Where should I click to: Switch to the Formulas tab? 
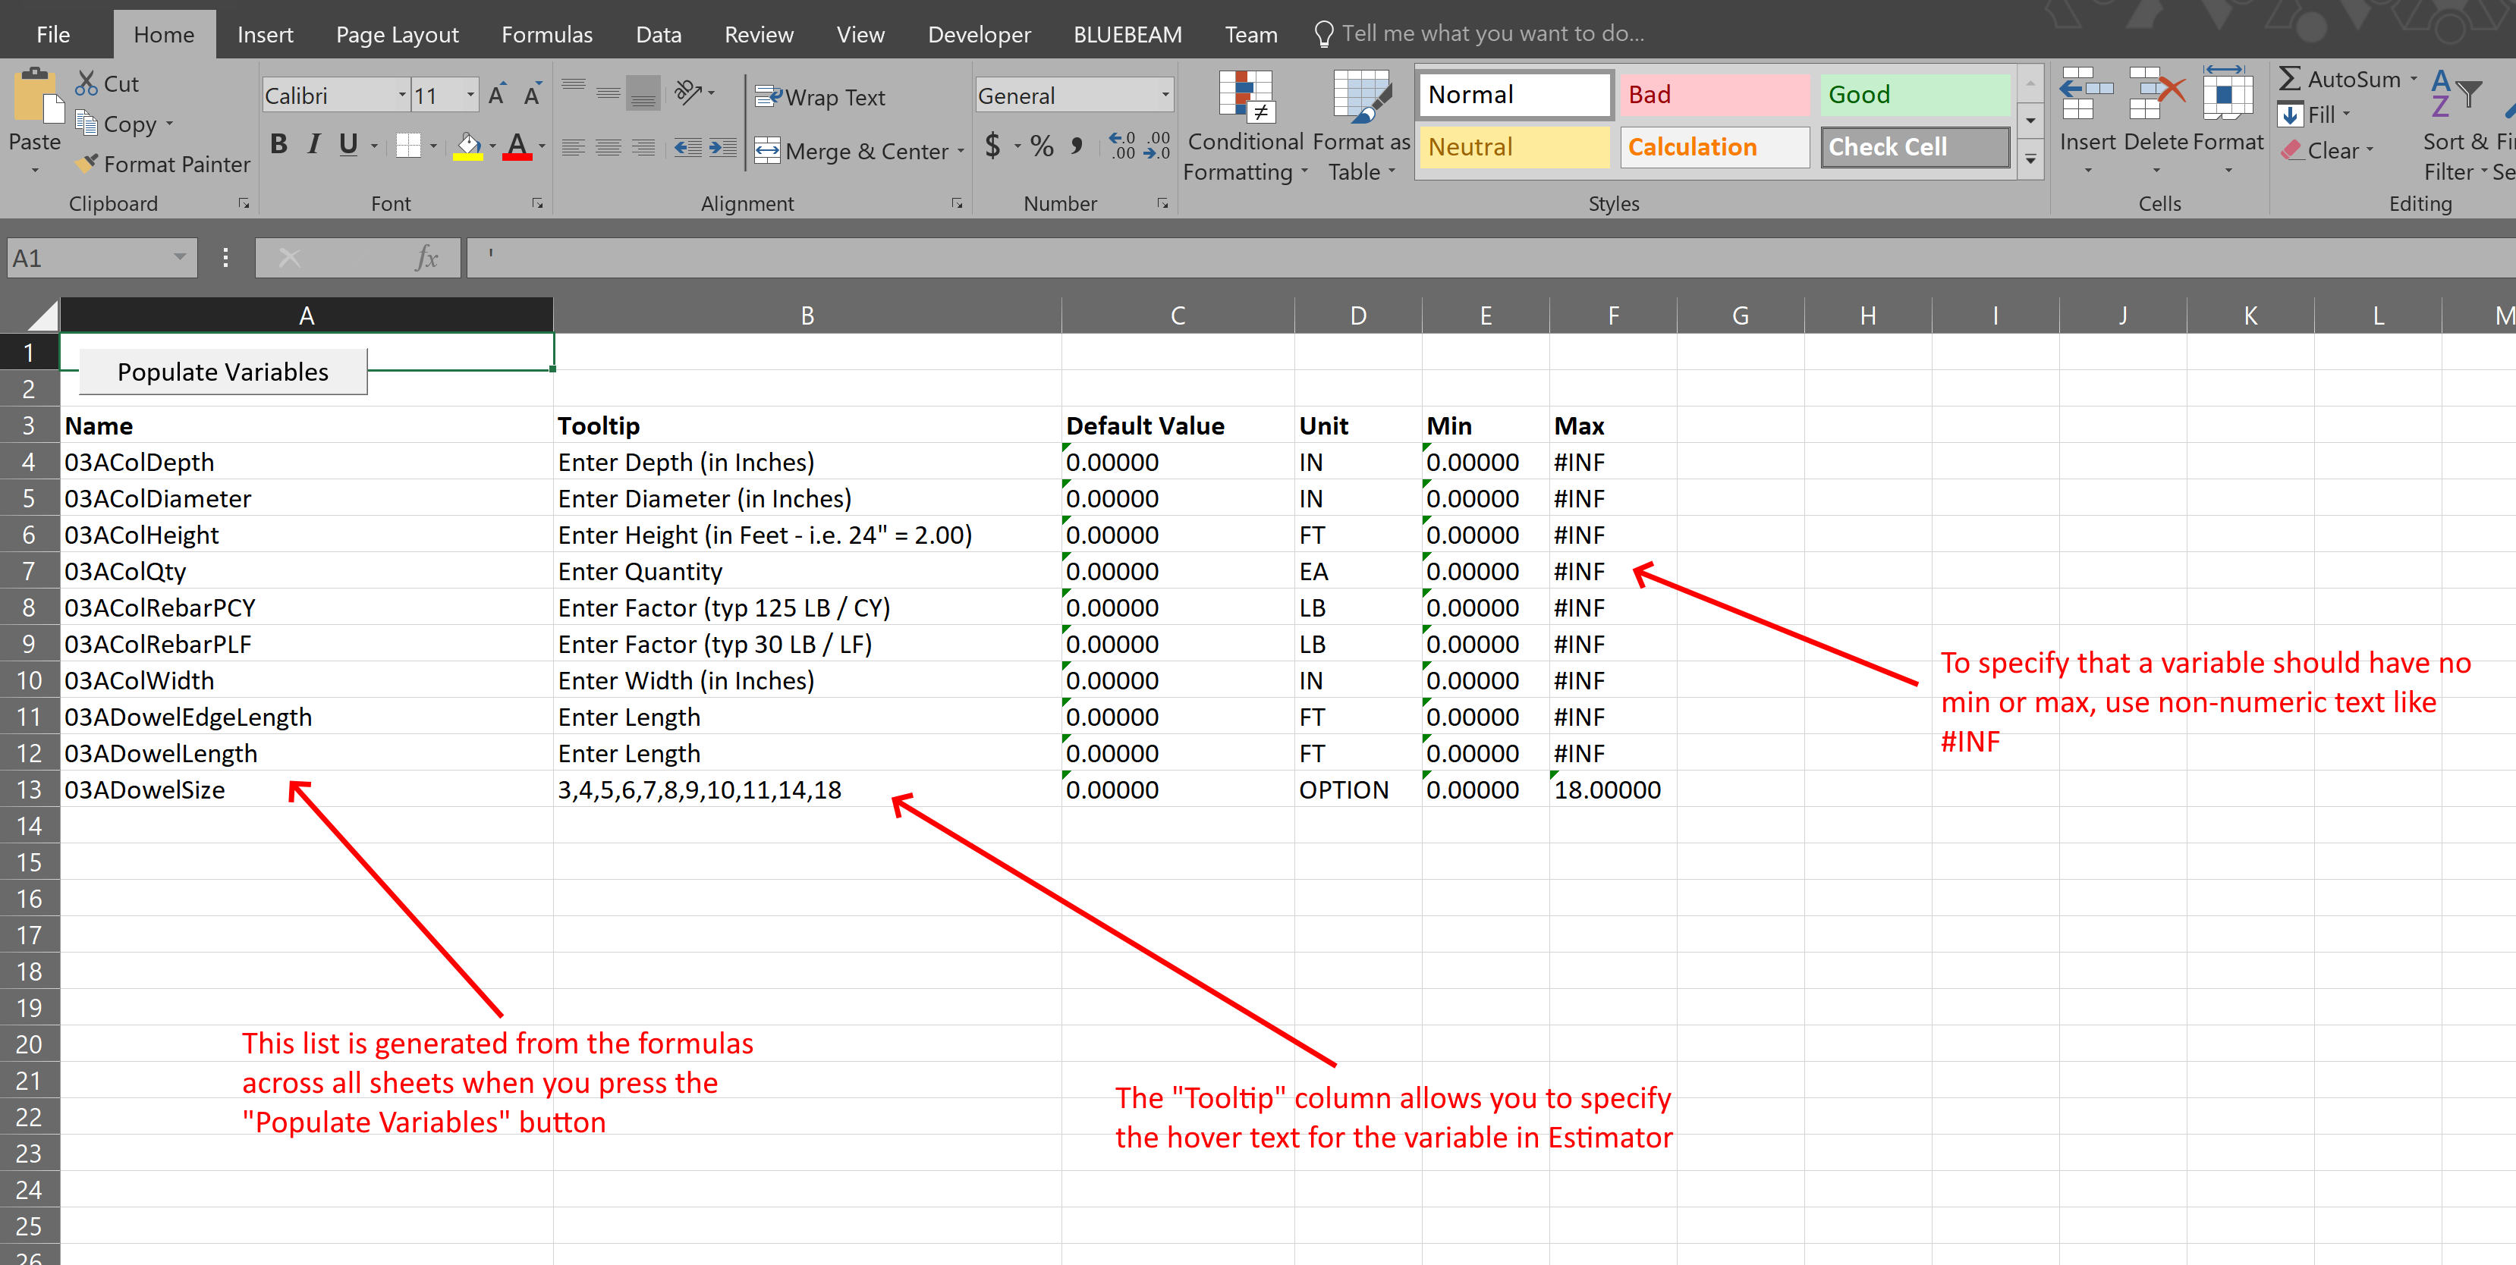tap(547, 34)
